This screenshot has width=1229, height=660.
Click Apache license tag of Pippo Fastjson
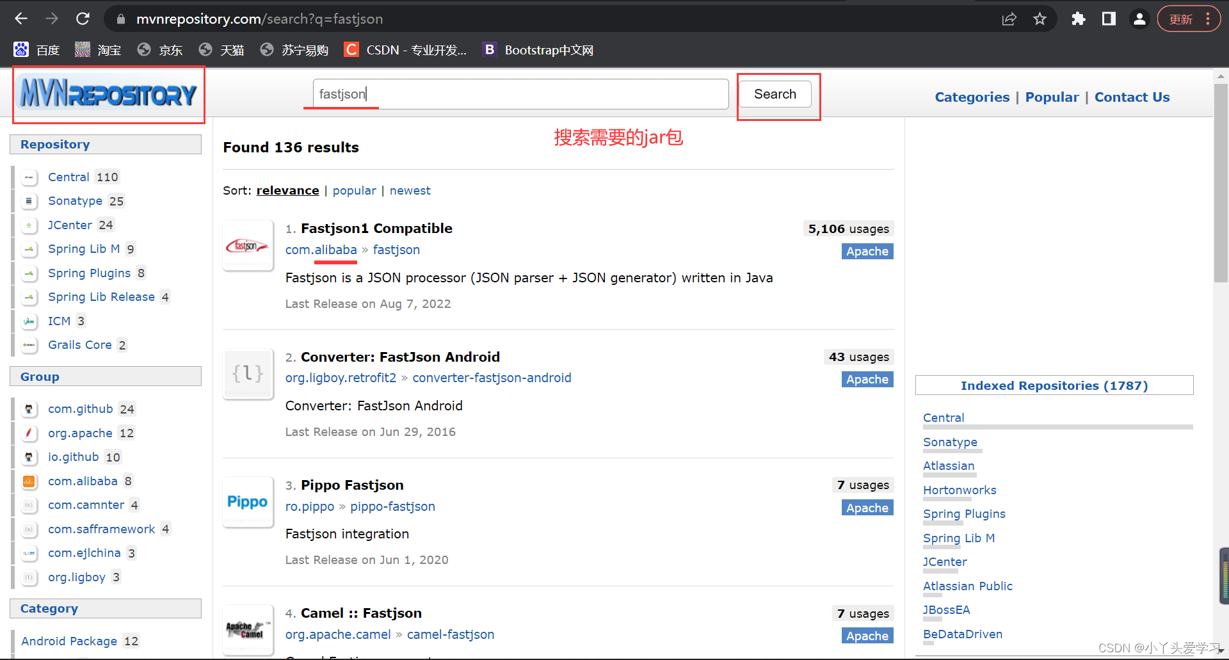pyautogui.click(x=867, y=508)
